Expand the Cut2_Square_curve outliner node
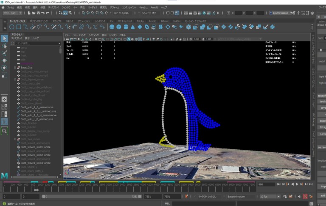Image resolution: width=326 pixels, height=206 pixels. [15, 80]
